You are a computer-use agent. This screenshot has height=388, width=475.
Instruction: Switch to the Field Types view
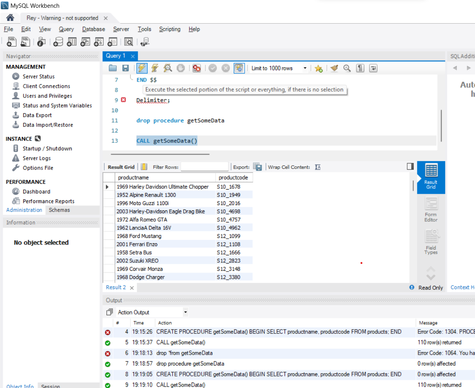point(431,242)
